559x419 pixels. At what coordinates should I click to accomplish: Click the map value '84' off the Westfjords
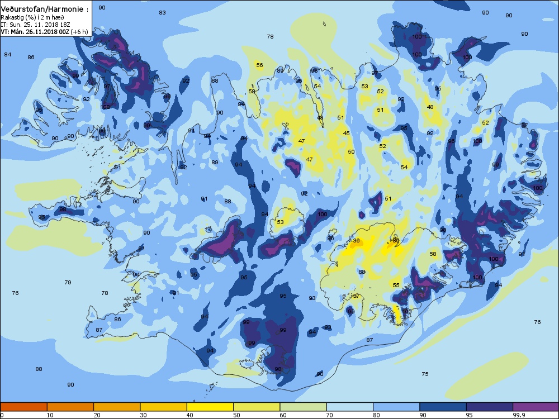(x=7, y=55)
